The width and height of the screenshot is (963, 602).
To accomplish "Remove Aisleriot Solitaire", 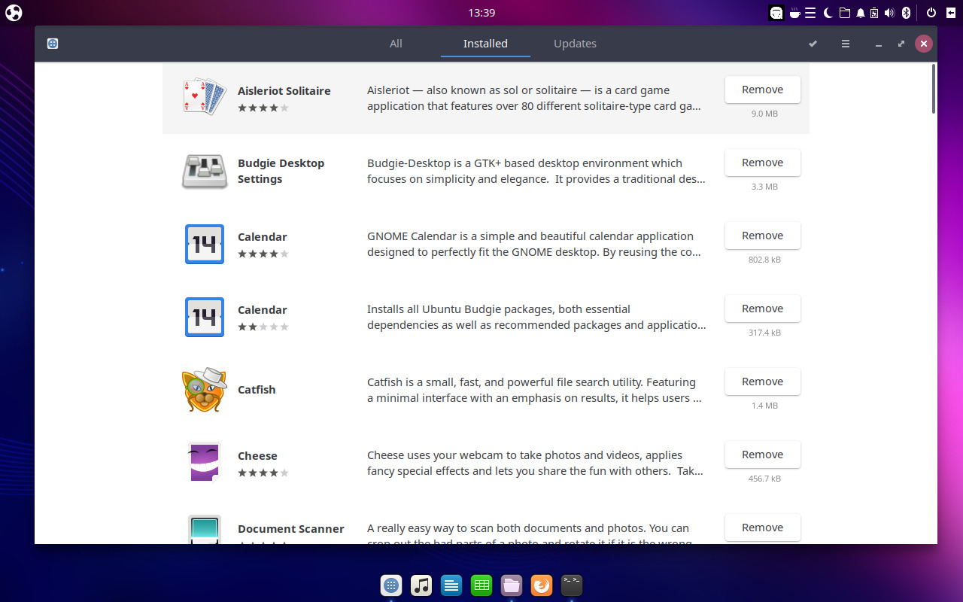I will click(x=762, y=90).
